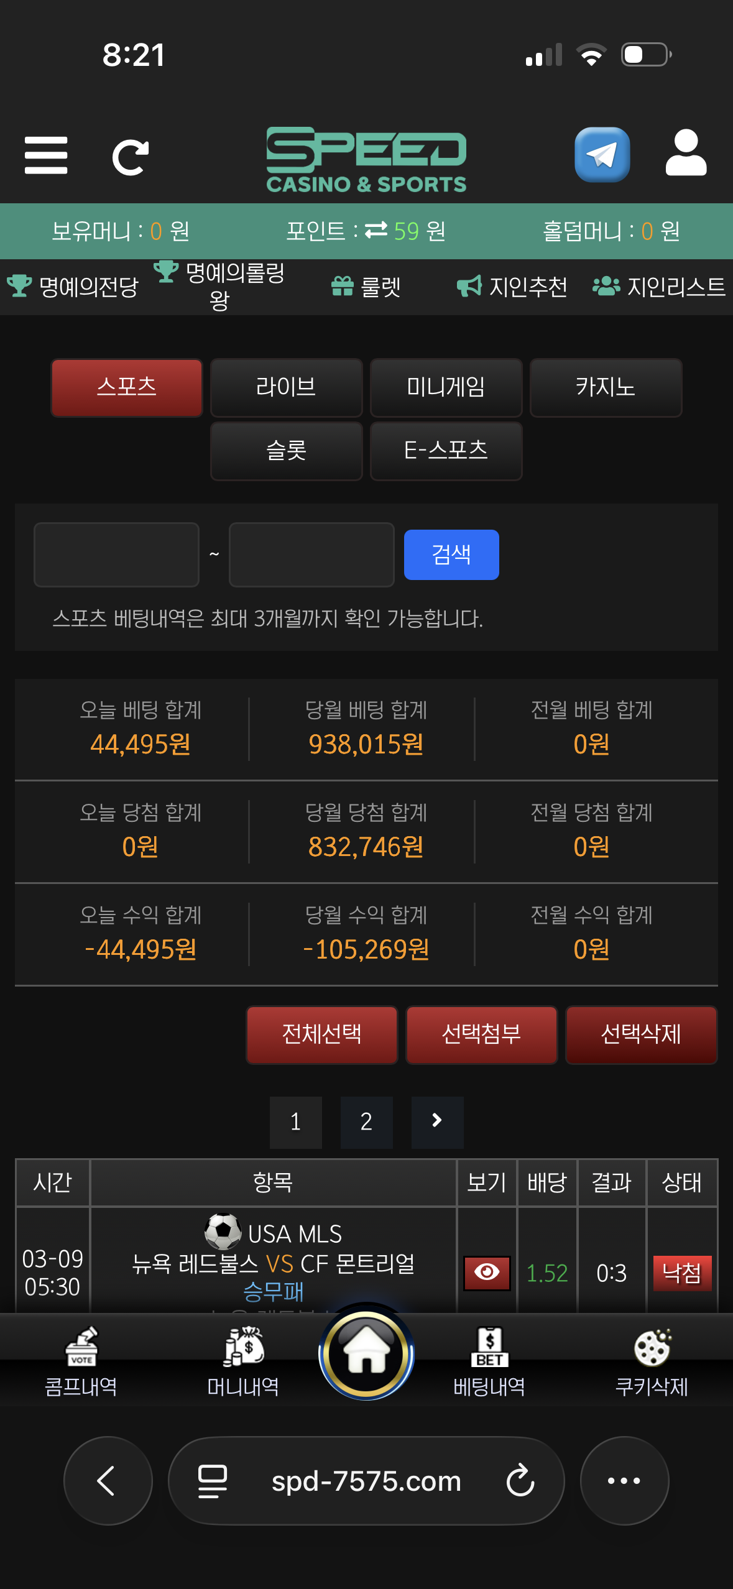Switch to the 카지노 tab

pos(606,387)
